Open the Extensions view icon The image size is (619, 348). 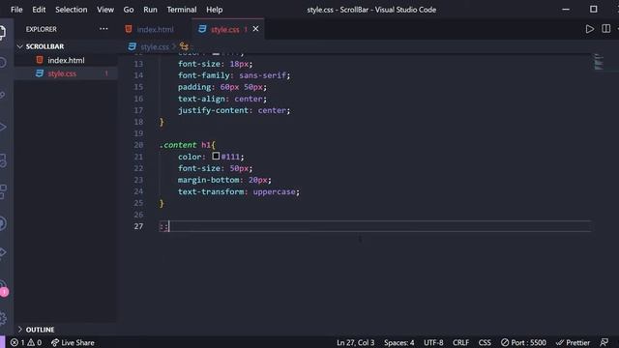click(2, 191)
